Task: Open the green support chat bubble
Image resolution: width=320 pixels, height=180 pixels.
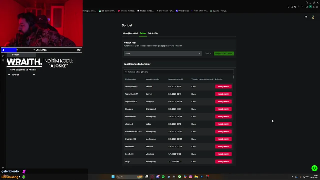Action: [x=314, y=168]
